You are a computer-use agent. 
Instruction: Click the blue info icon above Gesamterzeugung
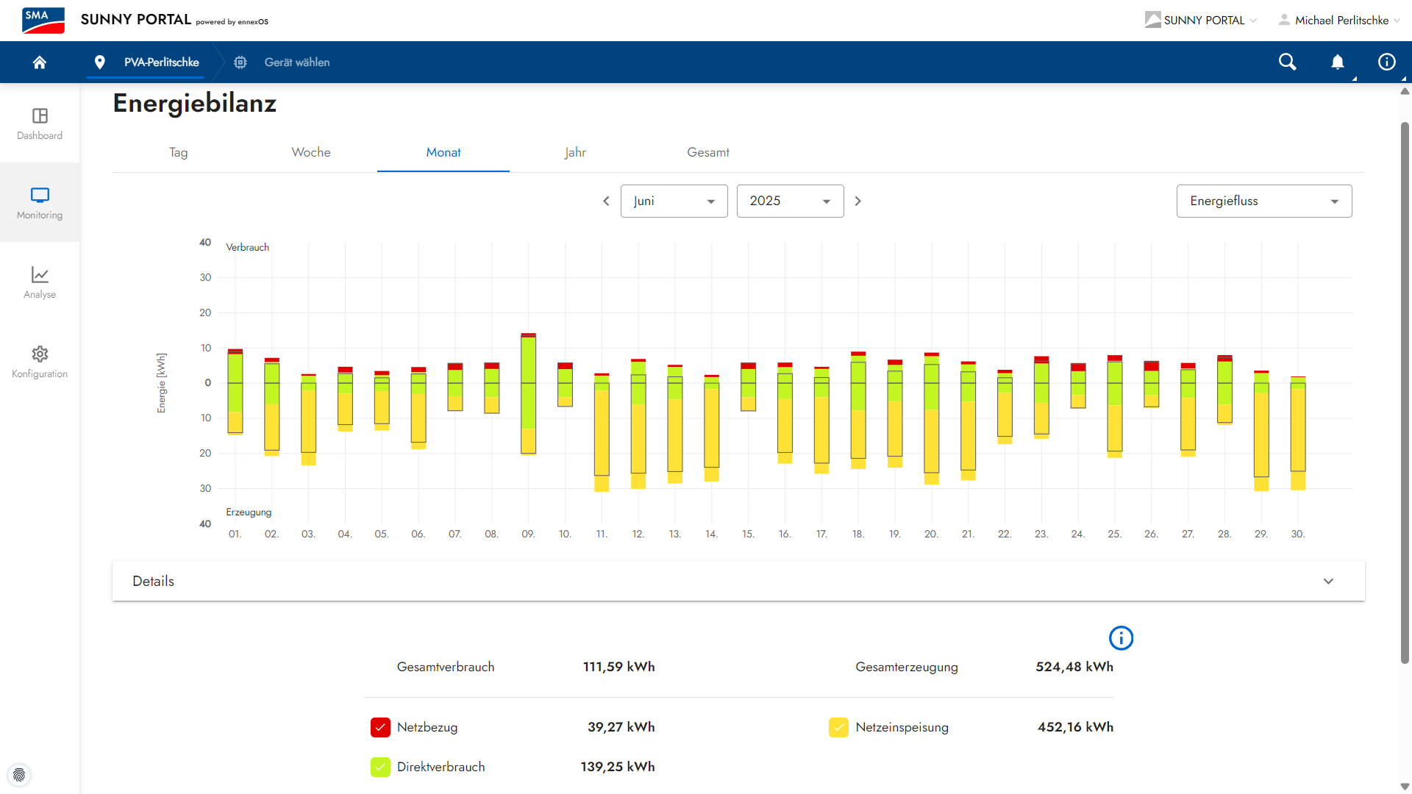click(1121, 638)
